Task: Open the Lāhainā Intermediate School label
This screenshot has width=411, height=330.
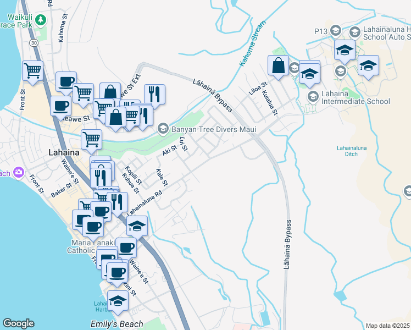Action: click(356, 97)
